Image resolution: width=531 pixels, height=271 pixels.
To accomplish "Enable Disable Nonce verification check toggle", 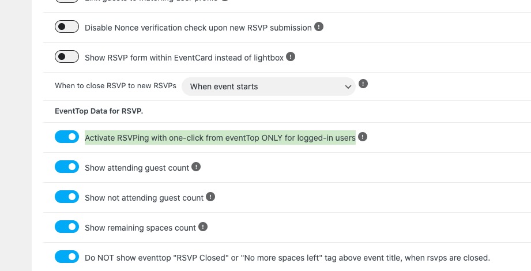I will pyautogui.click(x=67, y=27).
